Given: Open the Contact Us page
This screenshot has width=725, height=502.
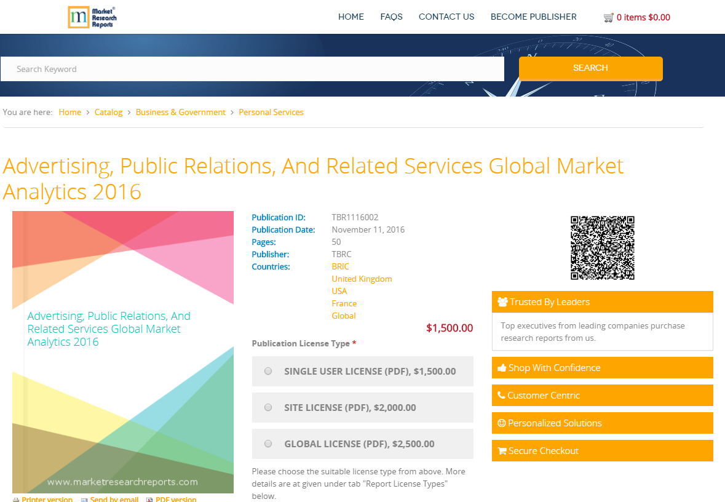Looking at the screenshot, I should click(446, 17).
